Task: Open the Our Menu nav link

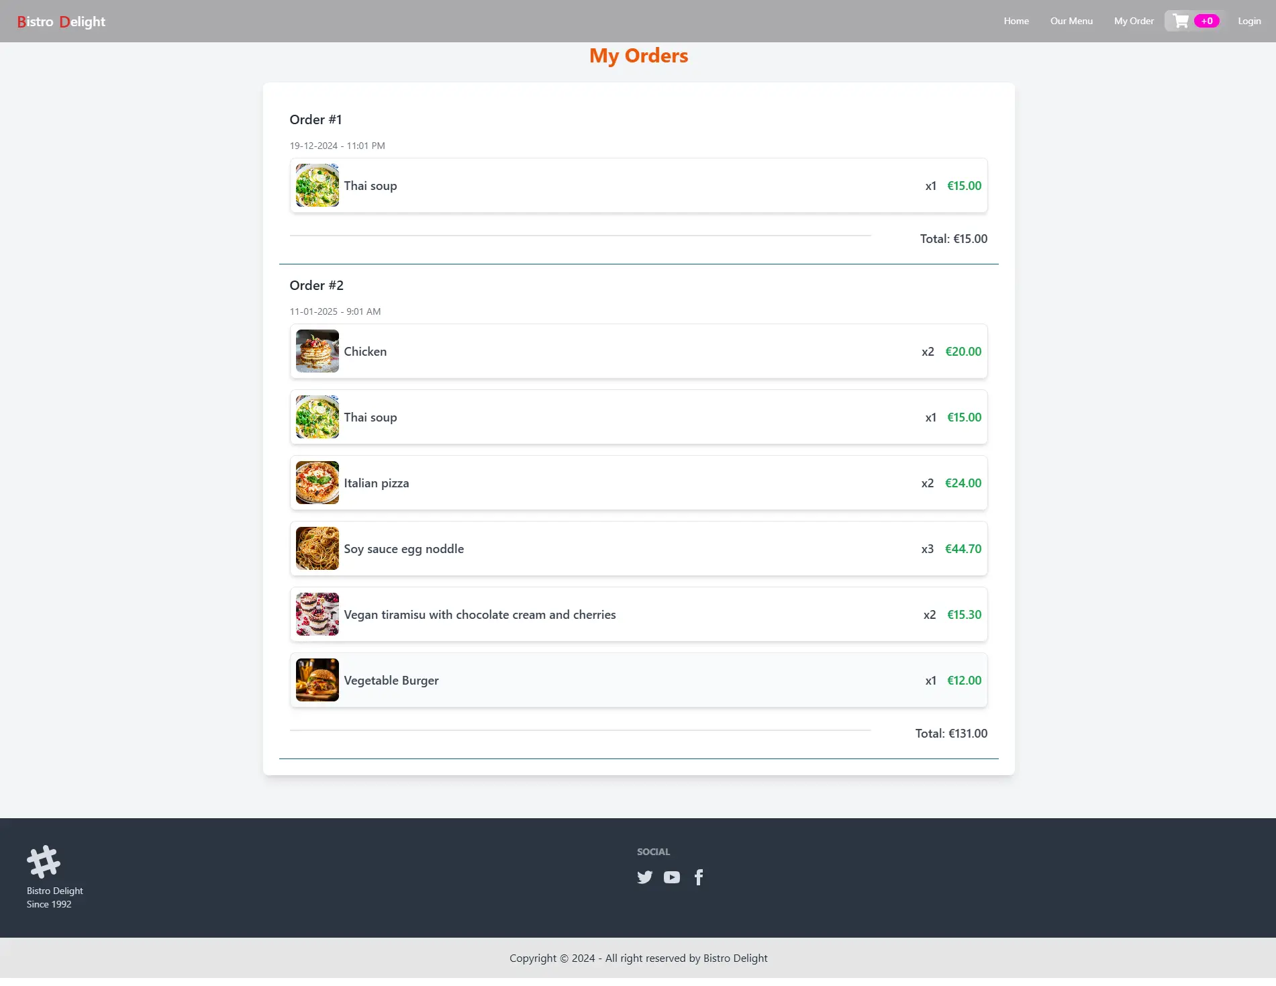Action: [1071, 21]
